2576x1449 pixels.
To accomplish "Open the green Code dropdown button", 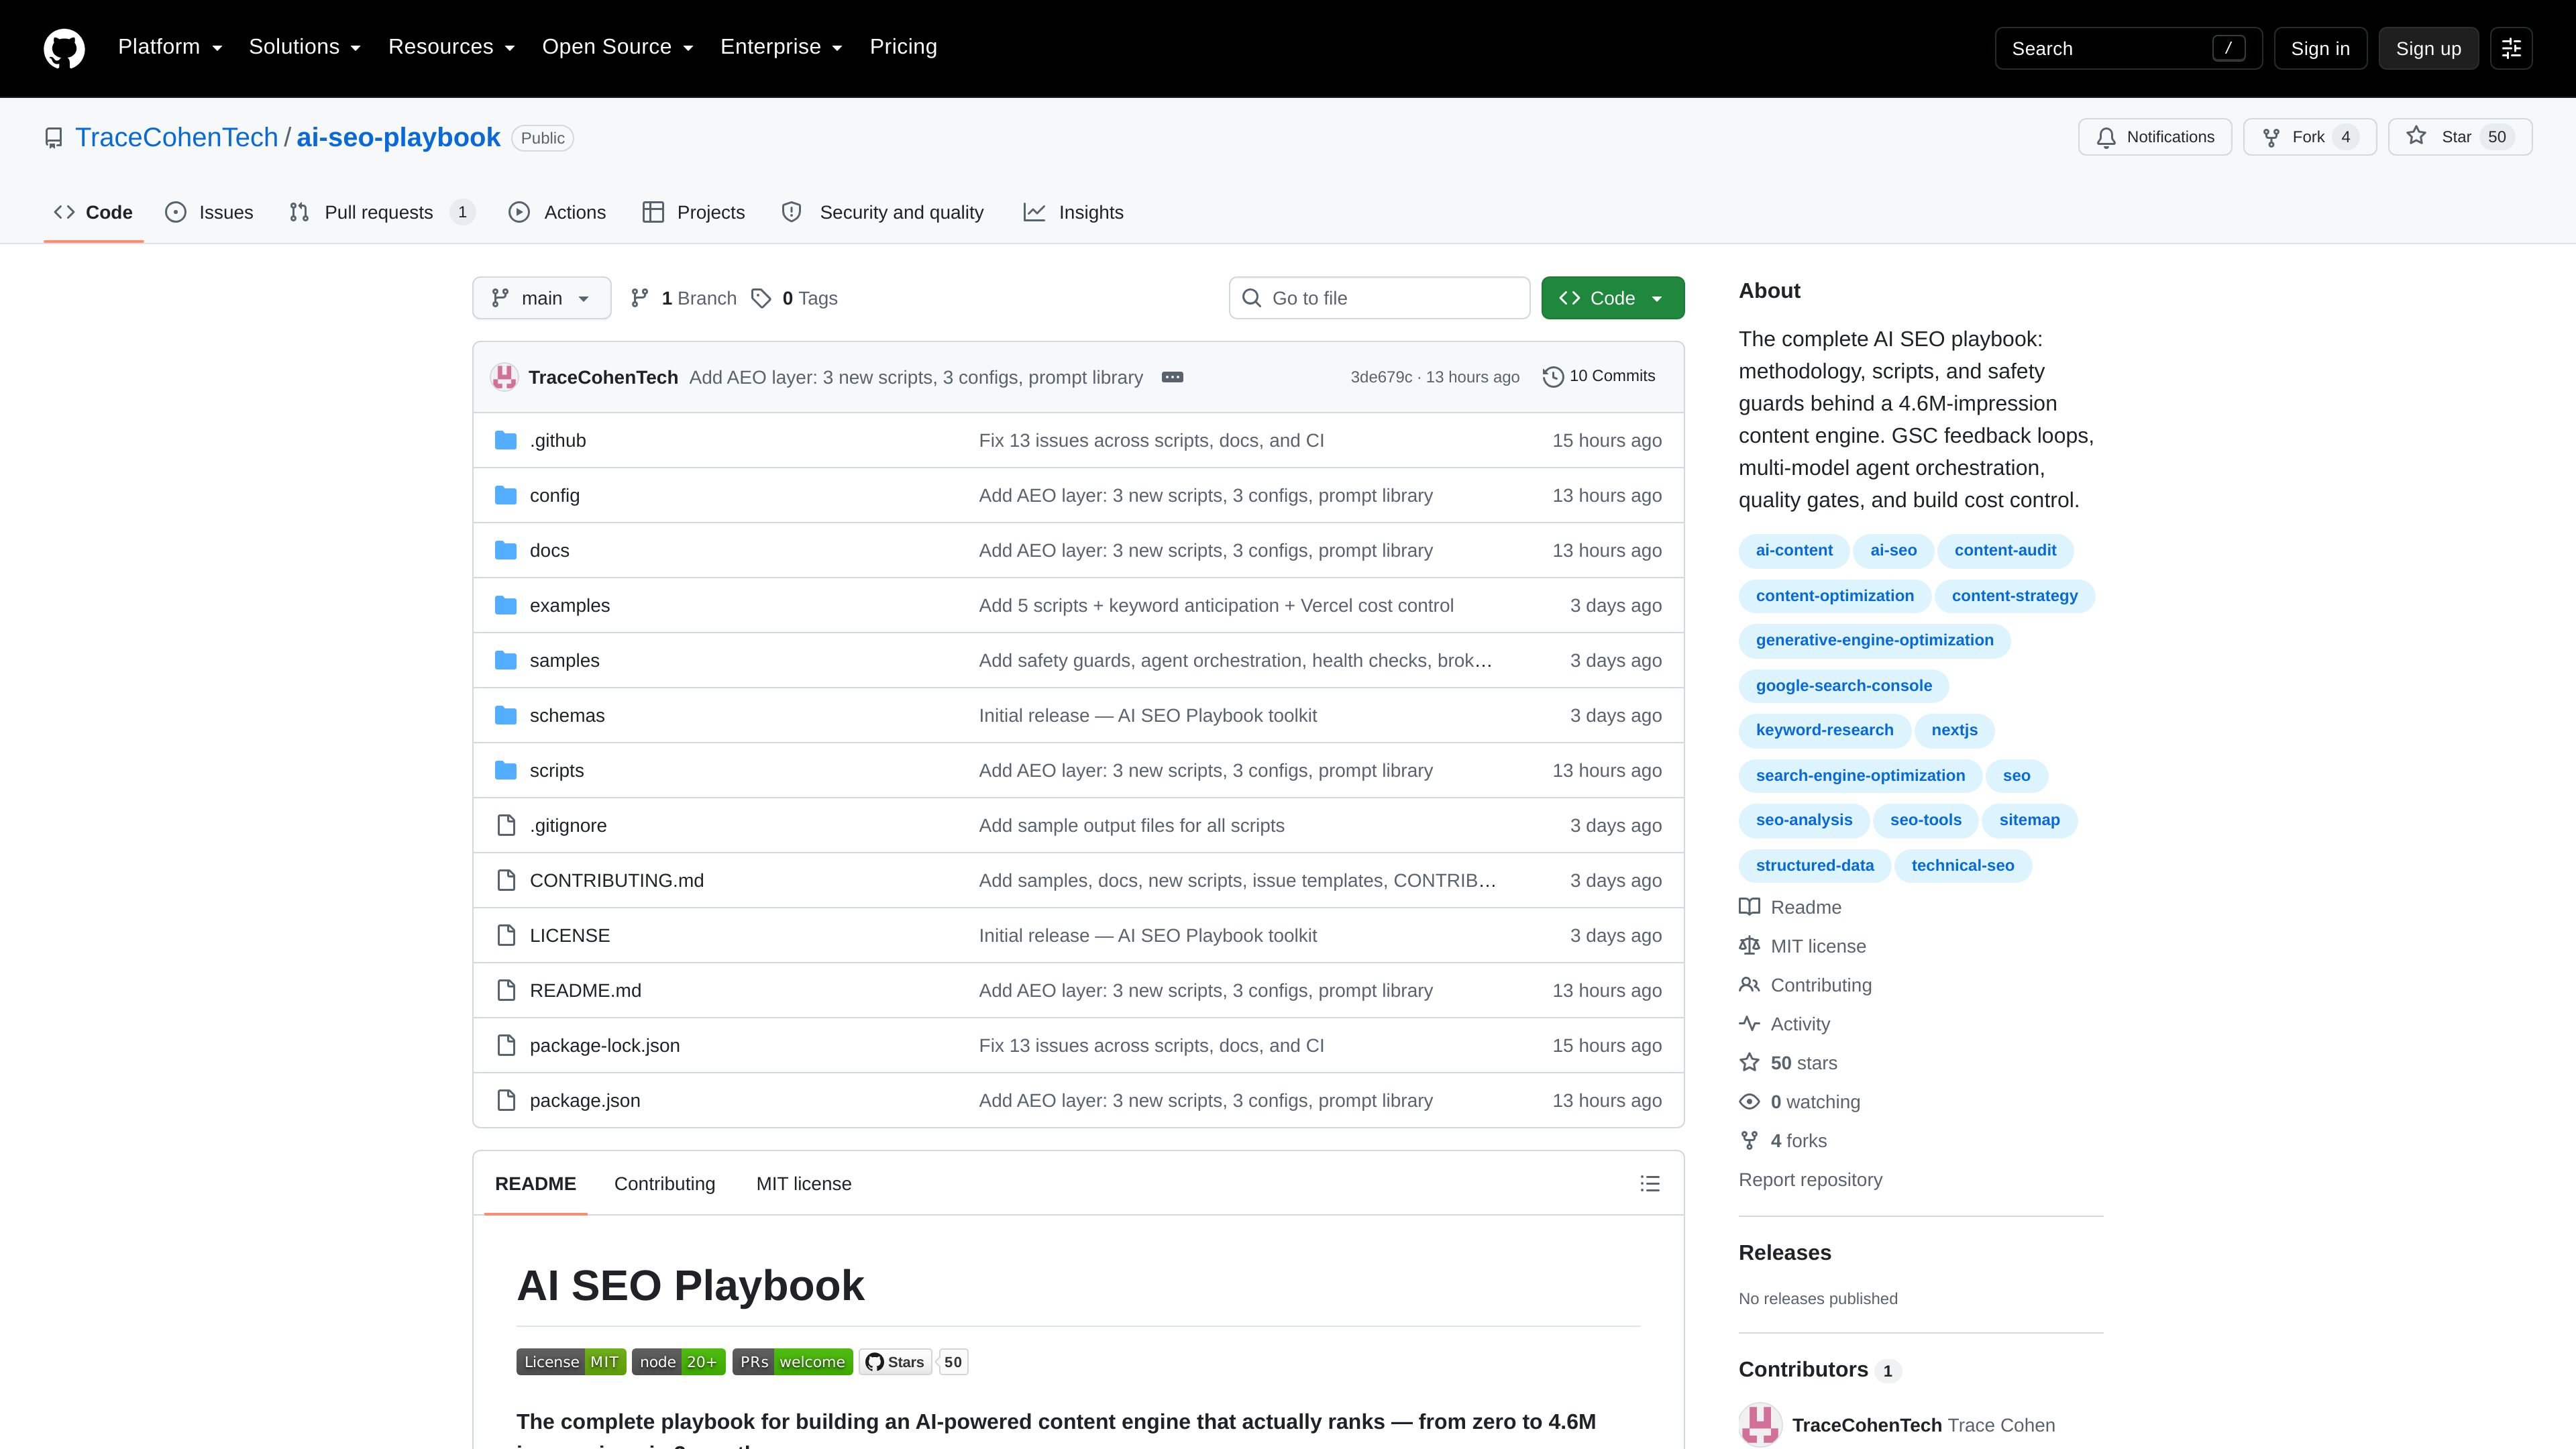I will tap(1612, 298).
